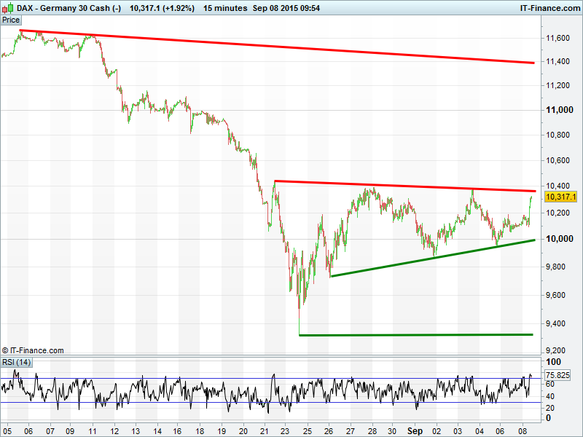Screen dimensions: 583x437
Task: Click the 10,800 price axis label
Action: point(557,135)
